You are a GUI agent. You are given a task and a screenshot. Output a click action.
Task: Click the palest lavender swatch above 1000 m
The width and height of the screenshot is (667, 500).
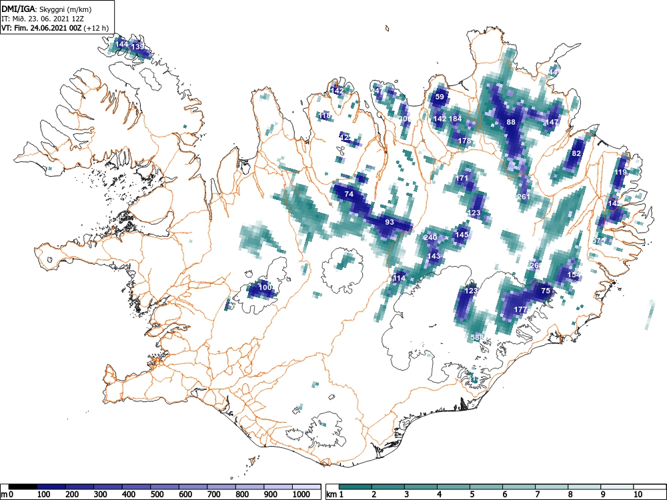(307, 487)
